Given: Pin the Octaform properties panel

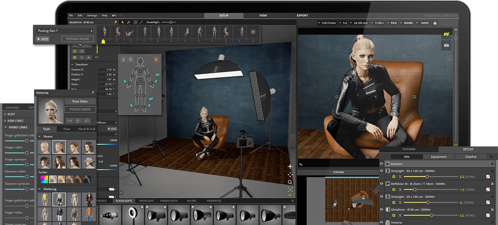Looking at the screenshot, I should click(116, 22).
